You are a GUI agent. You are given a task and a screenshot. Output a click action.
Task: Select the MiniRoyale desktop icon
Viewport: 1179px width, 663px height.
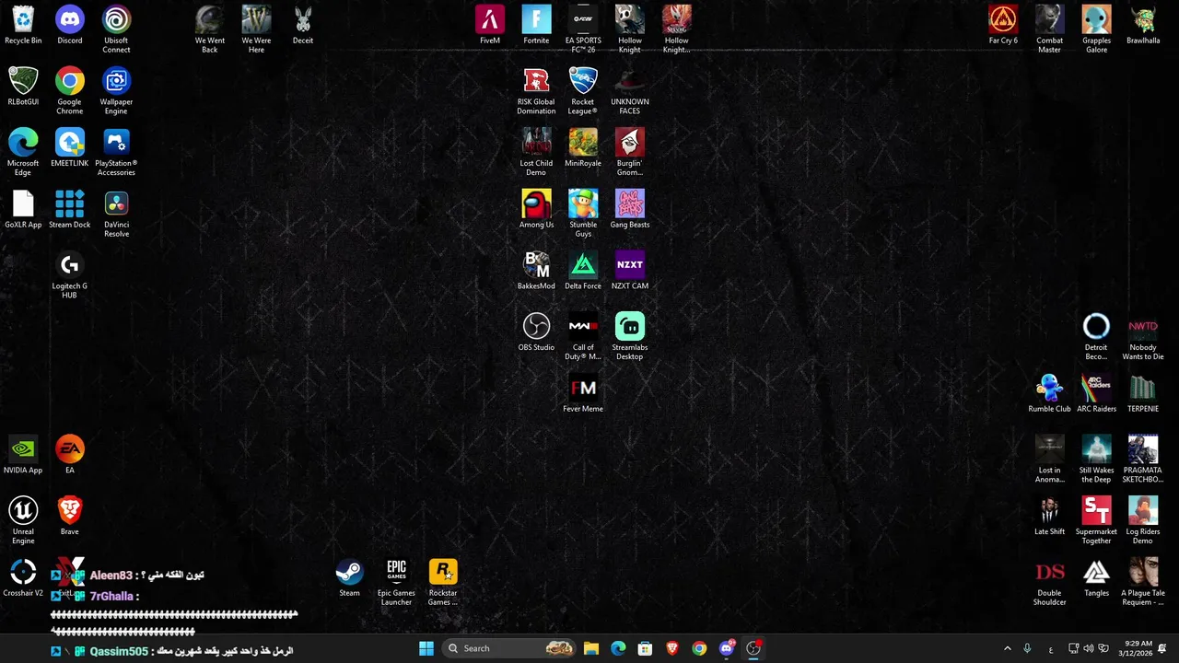click(x=583, y=148)
